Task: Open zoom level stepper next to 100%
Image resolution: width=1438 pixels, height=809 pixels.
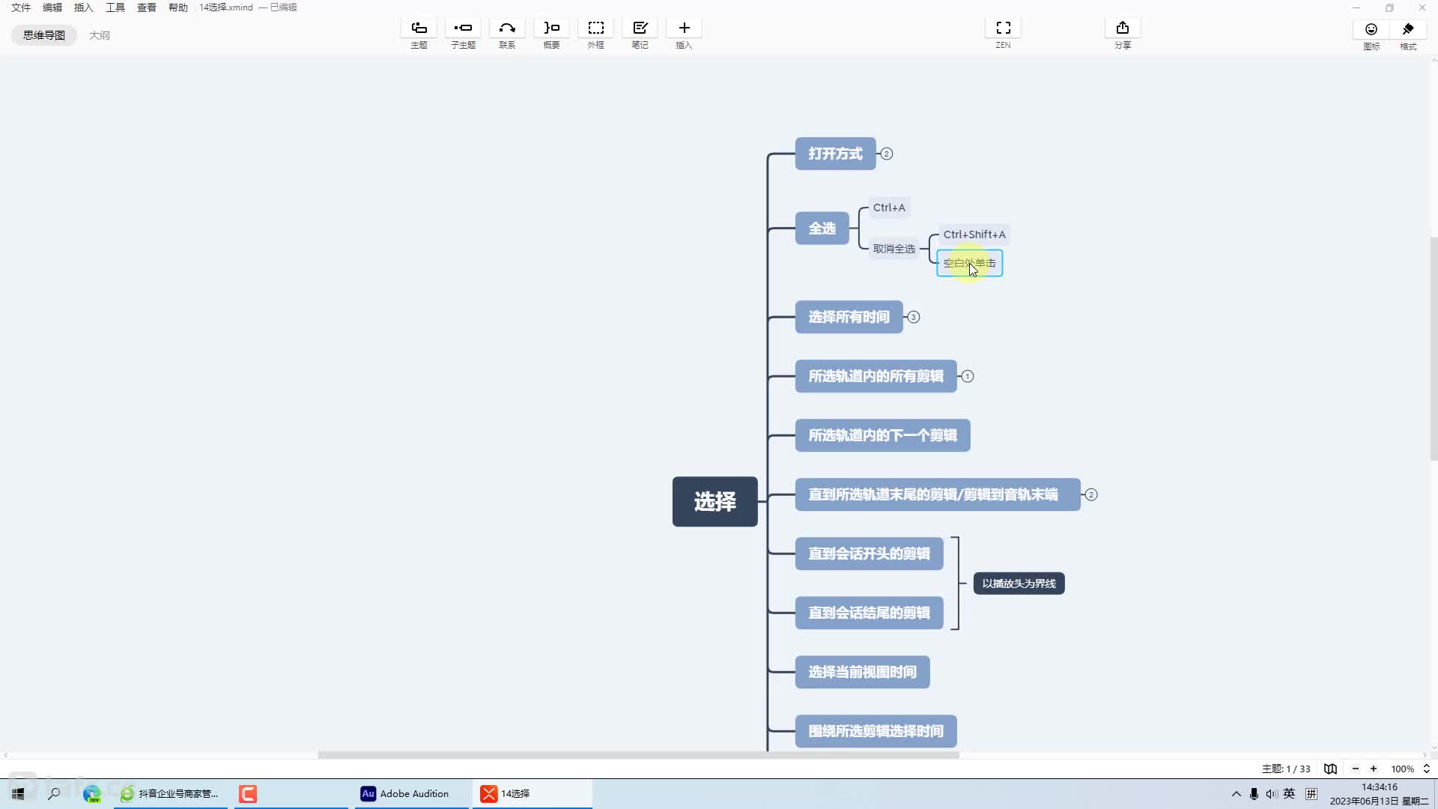Action: click(x=1426, y=769)
